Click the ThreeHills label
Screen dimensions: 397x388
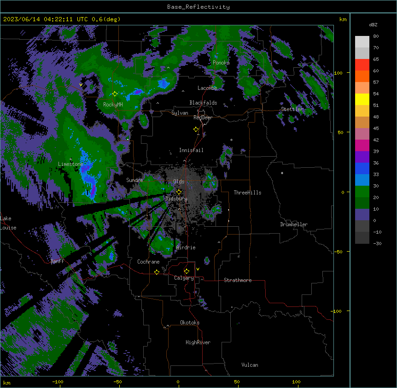pyautogui.click(x=247, y=193)
